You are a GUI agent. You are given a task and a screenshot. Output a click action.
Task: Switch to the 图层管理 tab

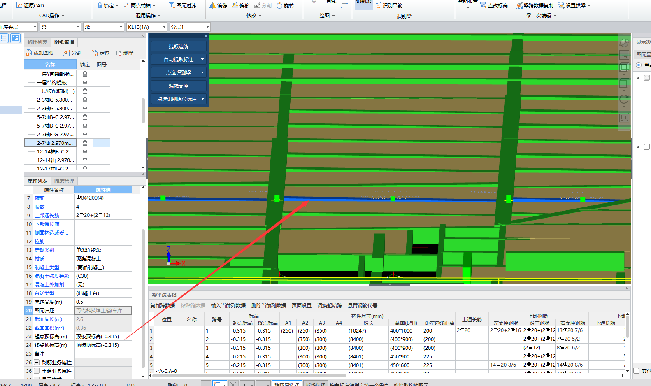click(64, 181)
